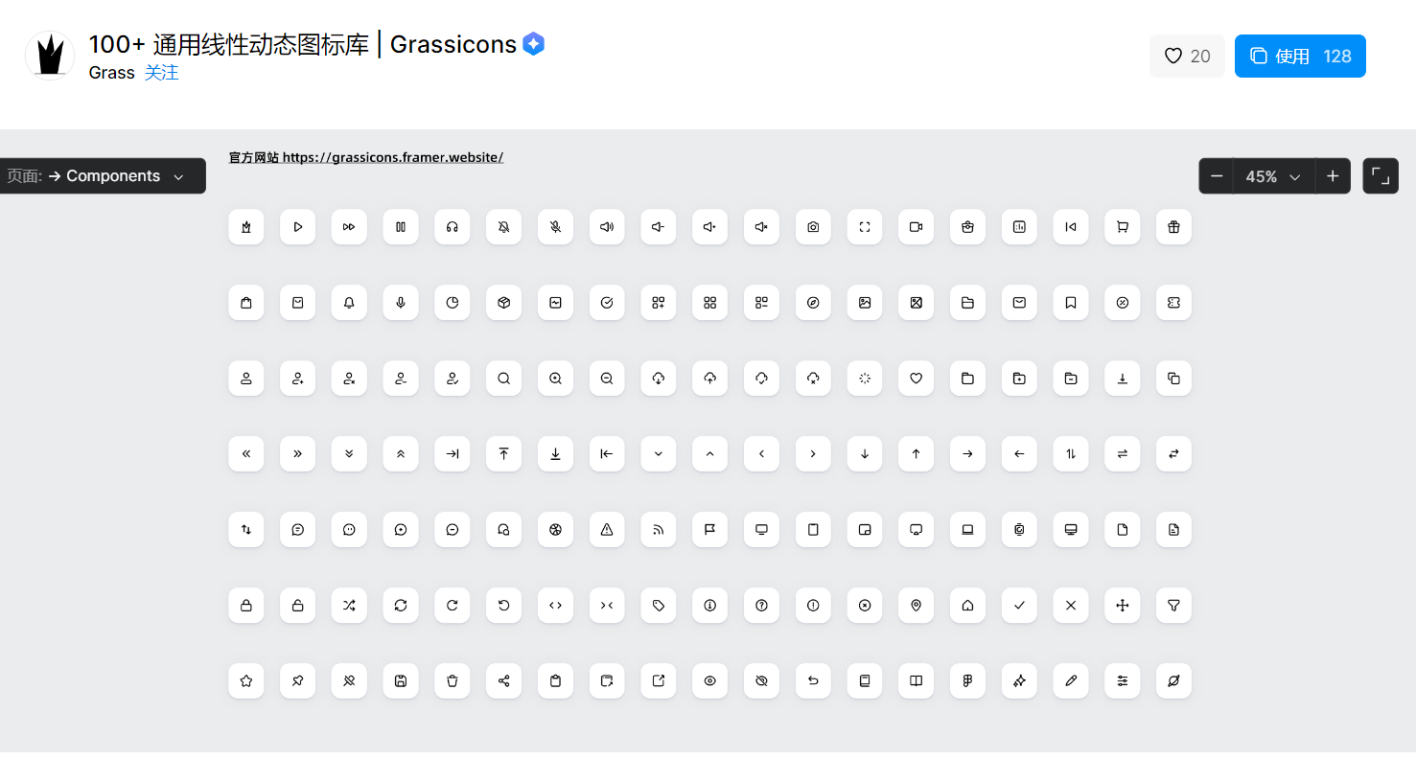Click the camera icon tile
The image size is (1416, 759).
(813, 227)
